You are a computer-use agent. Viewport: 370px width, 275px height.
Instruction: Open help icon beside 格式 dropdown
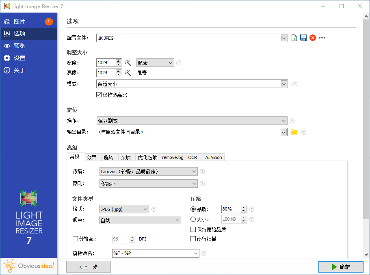pos(154,209)
